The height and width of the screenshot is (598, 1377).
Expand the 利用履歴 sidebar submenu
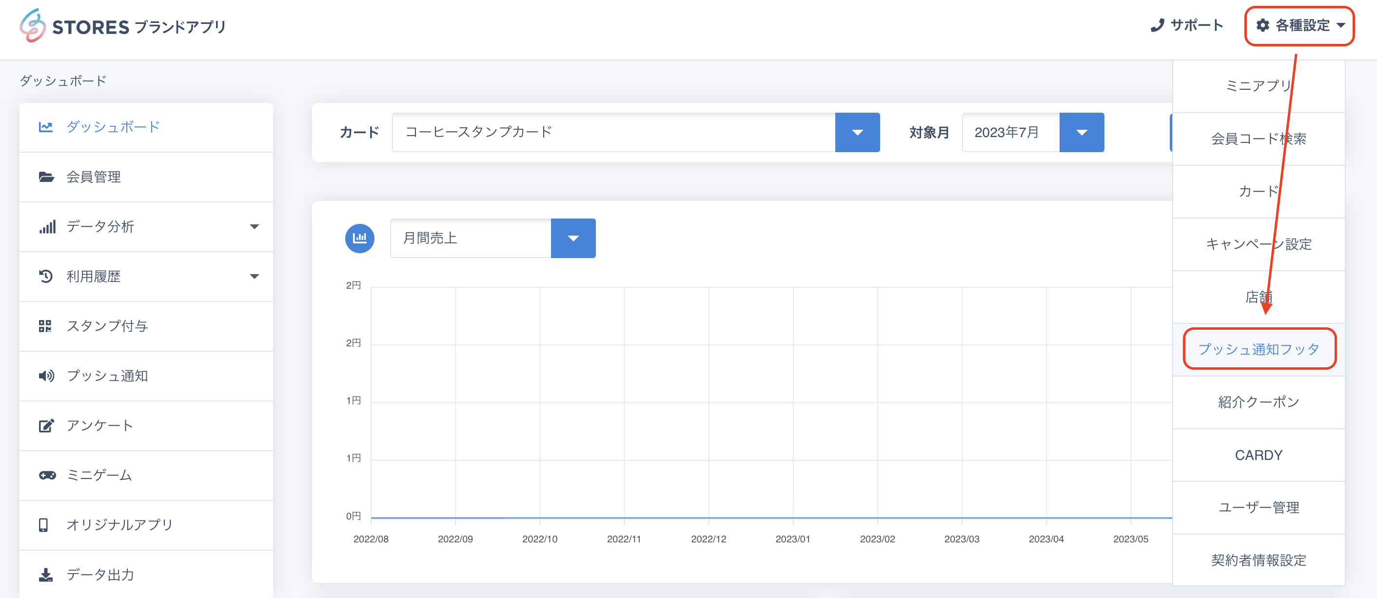coord(255,276)
